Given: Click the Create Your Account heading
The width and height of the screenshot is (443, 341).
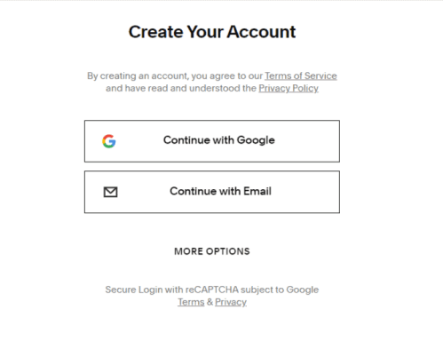Looking at the screenshot, I should coord(212,32).
